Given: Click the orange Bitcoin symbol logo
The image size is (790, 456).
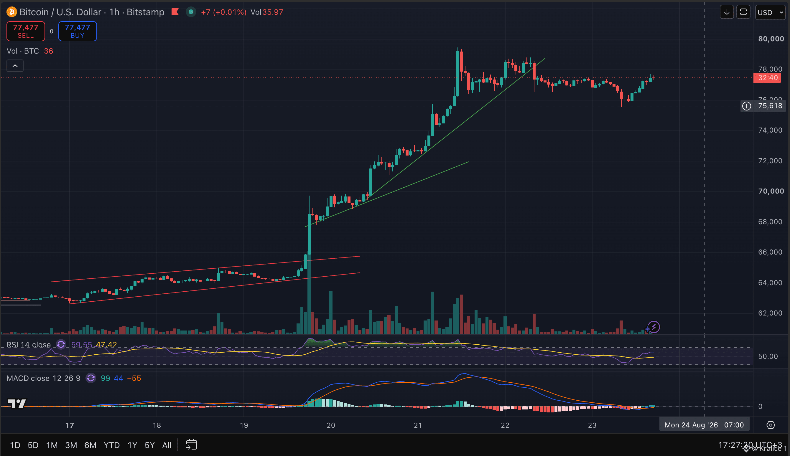Looking at the screenshot, I should (x=12, y=12).
